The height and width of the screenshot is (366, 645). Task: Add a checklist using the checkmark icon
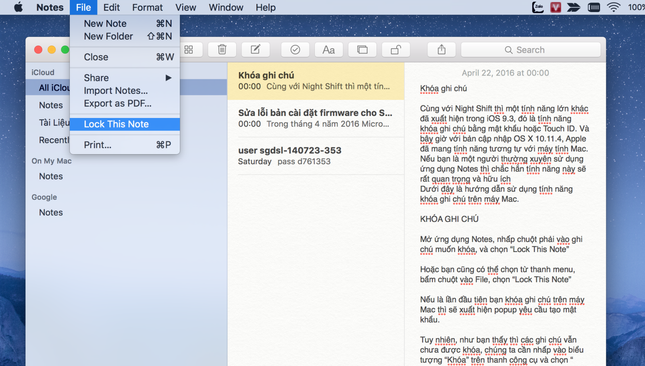click(295, 50)
